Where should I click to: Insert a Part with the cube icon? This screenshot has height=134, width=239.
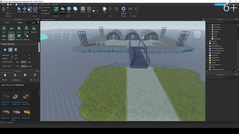tap(69, 10)
